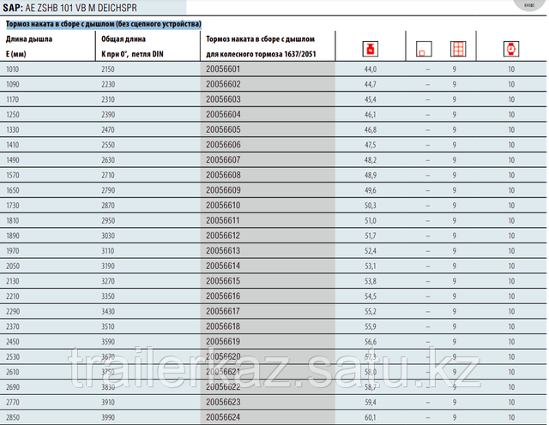Viewport: 549px width, 425px height.
Task: Click total length value 3990
Action: tap(108, 417)
